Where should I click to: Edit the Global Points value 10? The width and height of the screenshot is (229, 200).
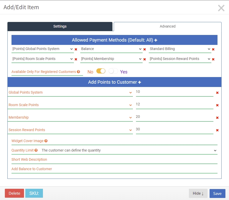[x=175, y=92]
